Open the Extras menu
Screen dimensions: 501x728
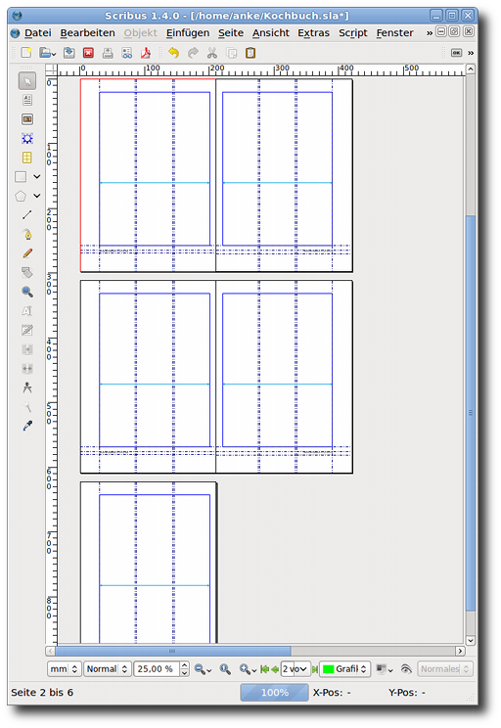[313, 33]
